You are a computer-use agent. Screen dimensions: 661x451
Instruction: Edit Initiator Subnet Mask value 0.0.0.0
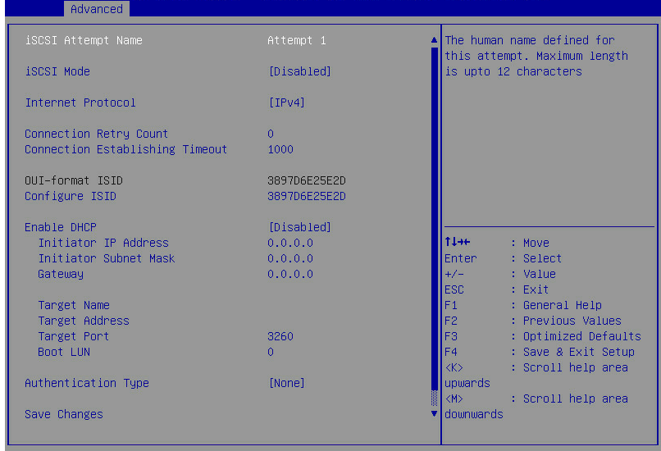(x=290, y=259)
